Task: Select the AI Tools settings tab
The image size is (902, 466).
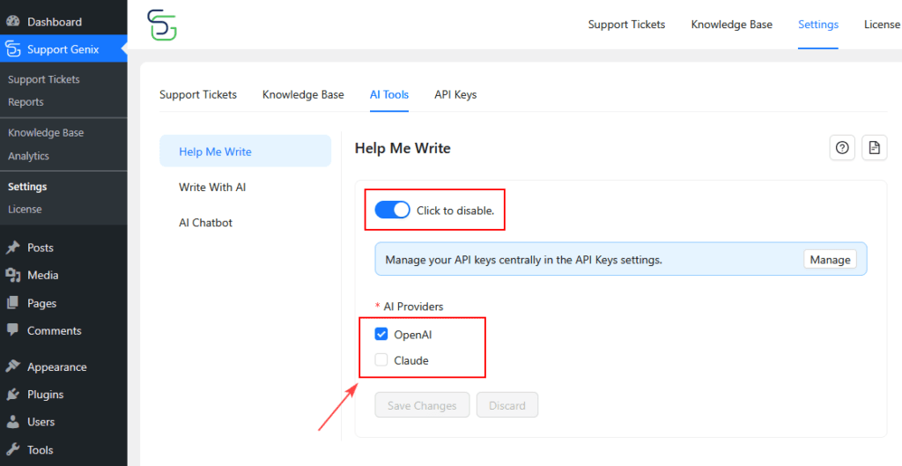Action: point(389,94)
